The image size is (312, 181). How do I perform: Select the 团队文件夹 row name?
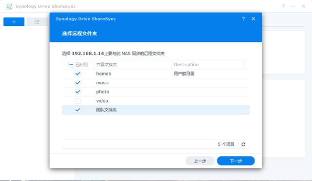click(106, 110)
